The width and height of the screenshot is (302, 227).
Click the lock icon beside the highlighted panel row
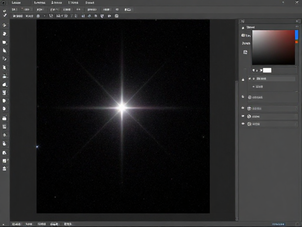tap(243, 79)
